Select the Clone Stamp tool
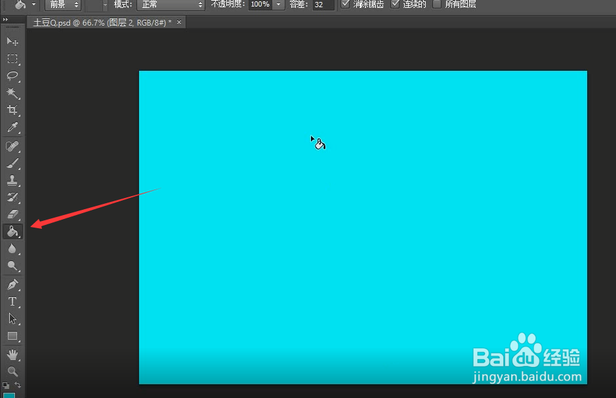The image size is (616, 398). (12, 180)
